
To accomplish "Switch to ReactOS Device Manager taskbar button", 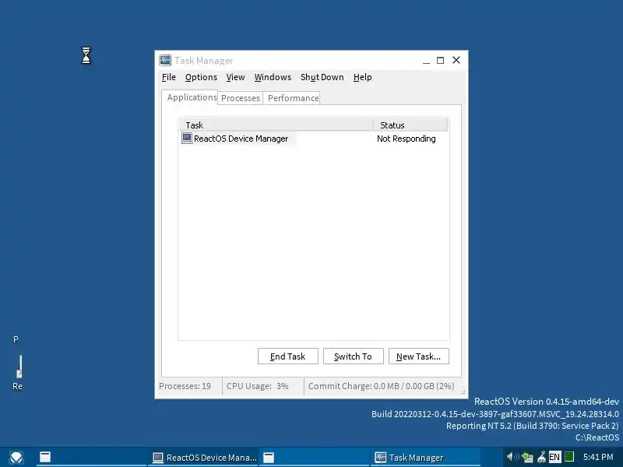I will tap(205, 458).
